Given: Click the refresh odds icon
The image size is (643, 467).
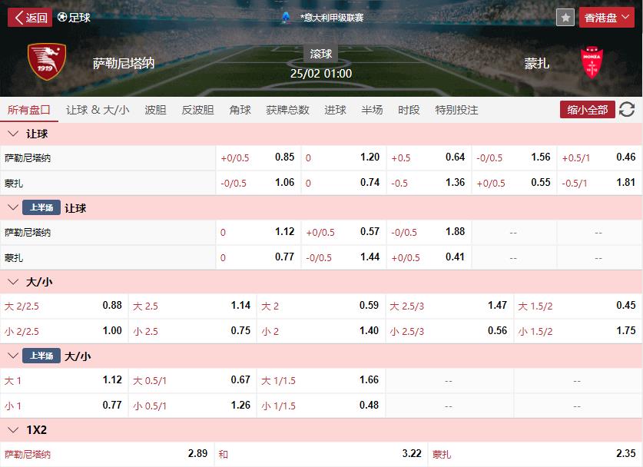Looking at the screenshot, I should tap(627, 110).
